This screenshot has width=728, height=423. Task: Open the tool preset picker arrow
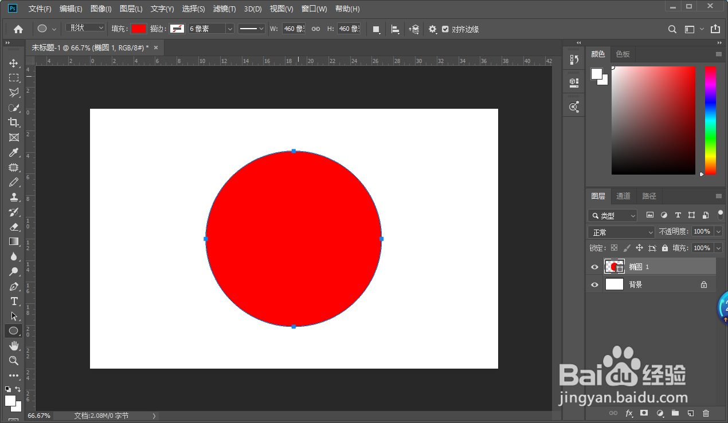coord(54,29)
